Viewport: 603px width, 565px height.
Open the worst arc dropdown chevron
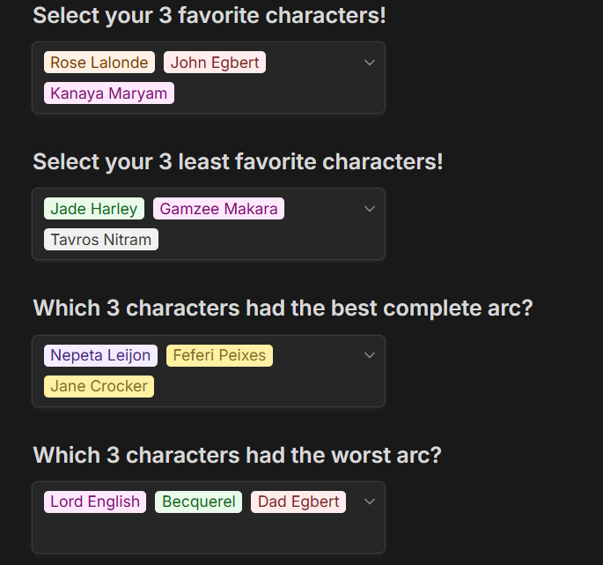[370, 502]
